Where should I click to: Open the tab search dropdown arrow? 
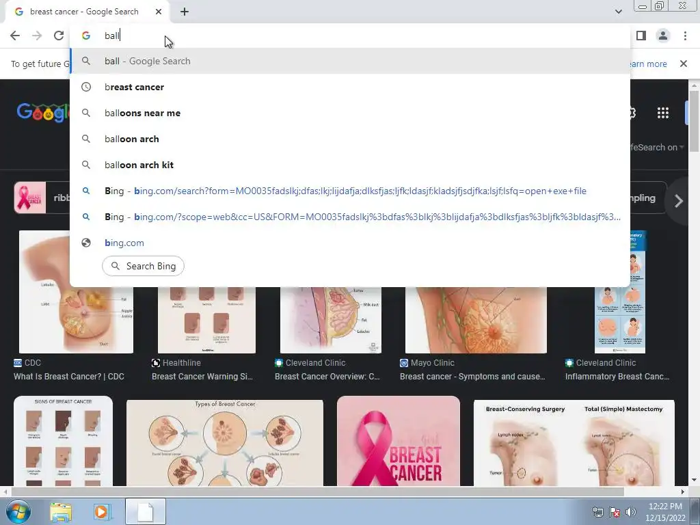[618, 12]
